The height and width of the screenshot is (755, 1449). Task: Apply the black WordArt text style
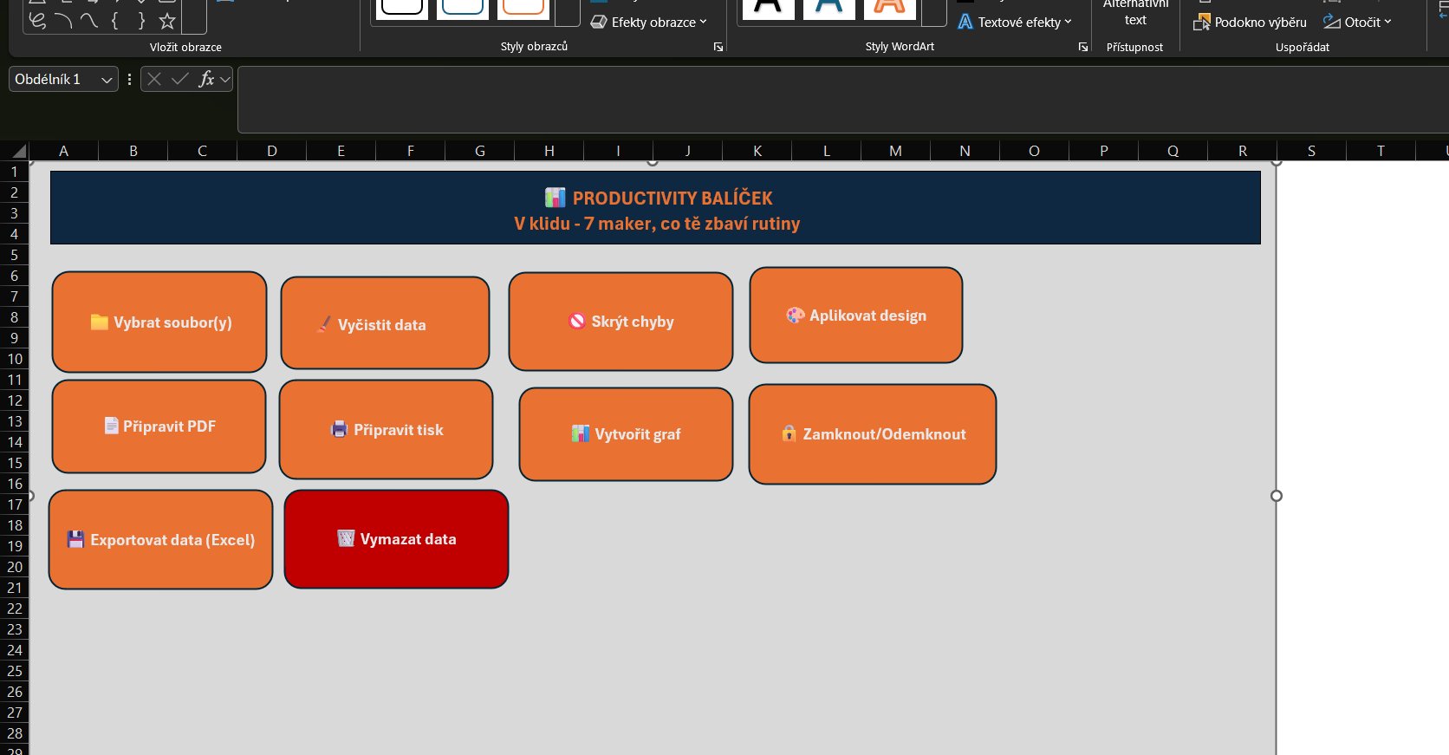tap(768, 9)
